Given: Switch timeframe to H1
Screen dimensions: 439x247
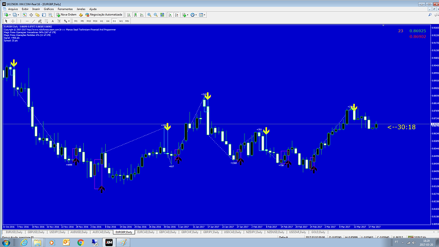Looking at the screenshot, I should [x=101, y=21].
